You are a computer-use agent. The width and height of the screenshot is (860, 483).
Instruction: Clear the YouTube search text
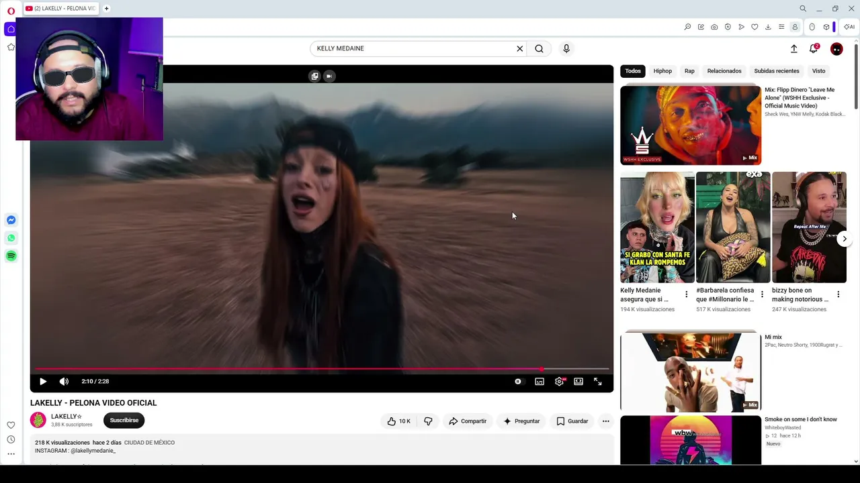point(519,48)
